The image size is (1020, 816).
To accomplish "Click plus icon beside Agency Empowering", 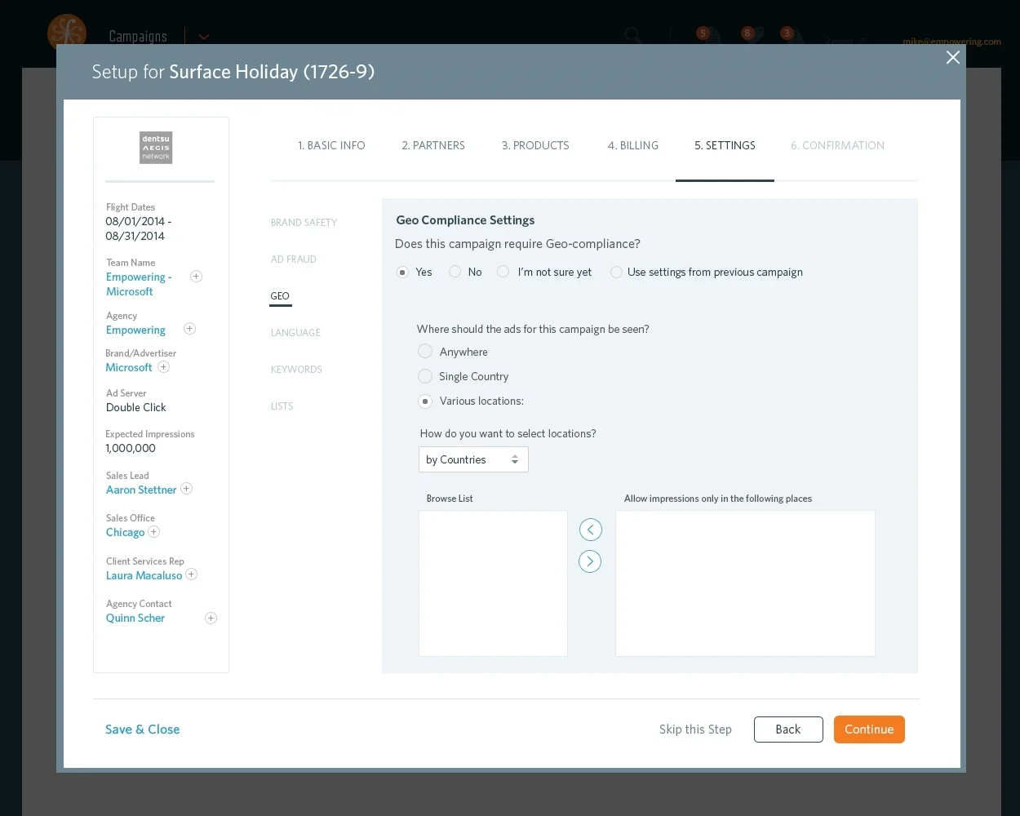I will [189, 329].
